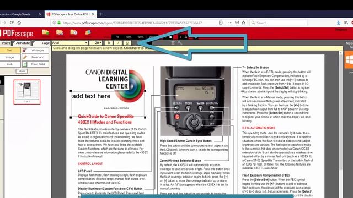
Task: Select the Form Field tool
Action: pyautogui.click(x=35, y=64)
